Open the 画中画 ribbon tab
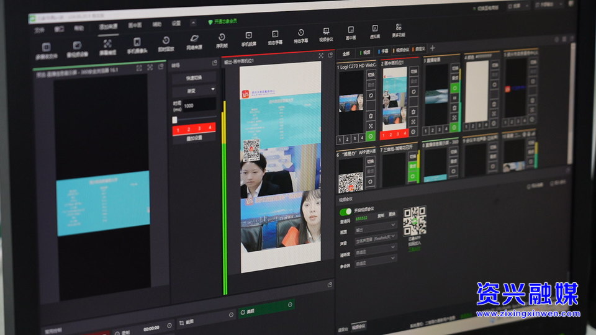 coord(135,25)
